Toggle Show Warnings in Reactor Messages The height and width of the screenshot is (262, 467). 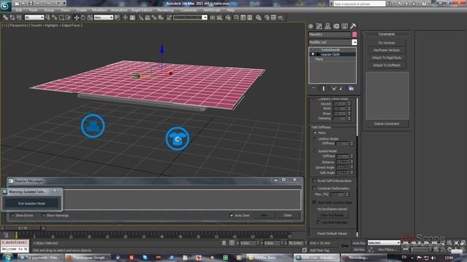[x=44, y=215]
